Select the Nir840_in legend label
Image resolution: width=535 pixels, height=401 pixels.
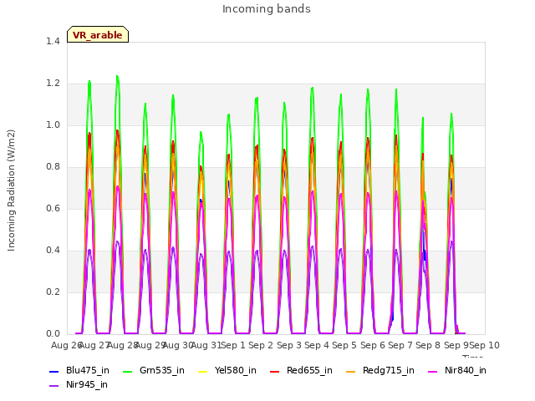tap(466, 371)
